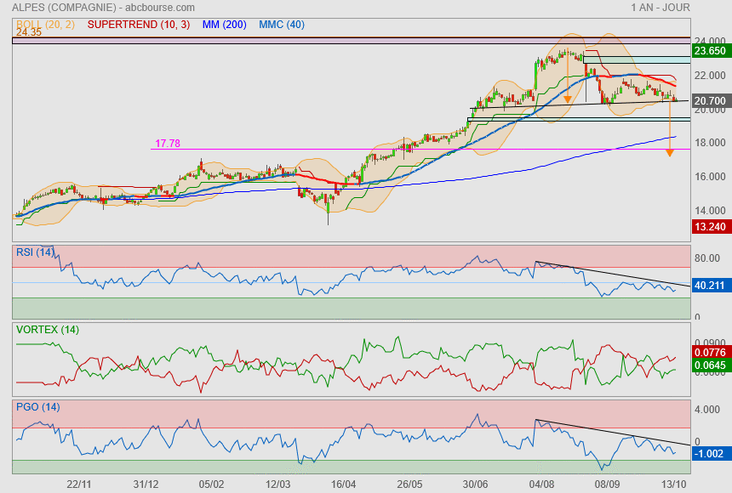
Task: Click the 1 AN - JOUR timeframe label
Action: (660, 8)
